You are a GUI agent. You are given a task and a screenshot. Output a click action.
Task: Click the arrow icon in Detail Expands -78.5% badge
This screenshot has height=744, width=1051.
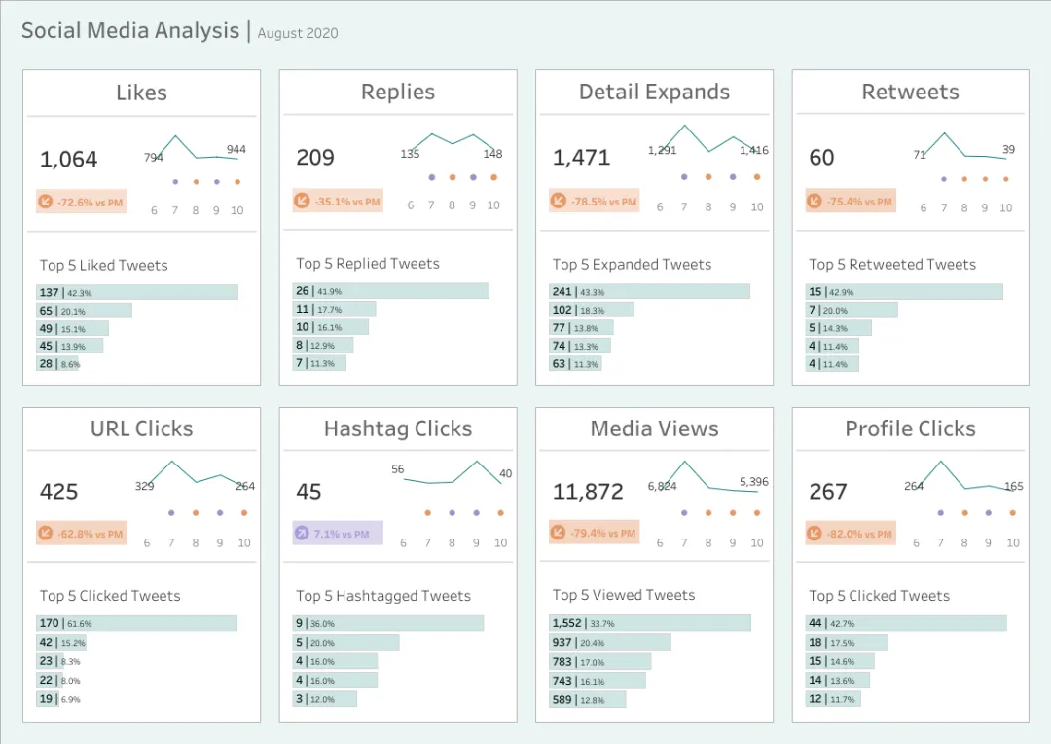(559, 201)
